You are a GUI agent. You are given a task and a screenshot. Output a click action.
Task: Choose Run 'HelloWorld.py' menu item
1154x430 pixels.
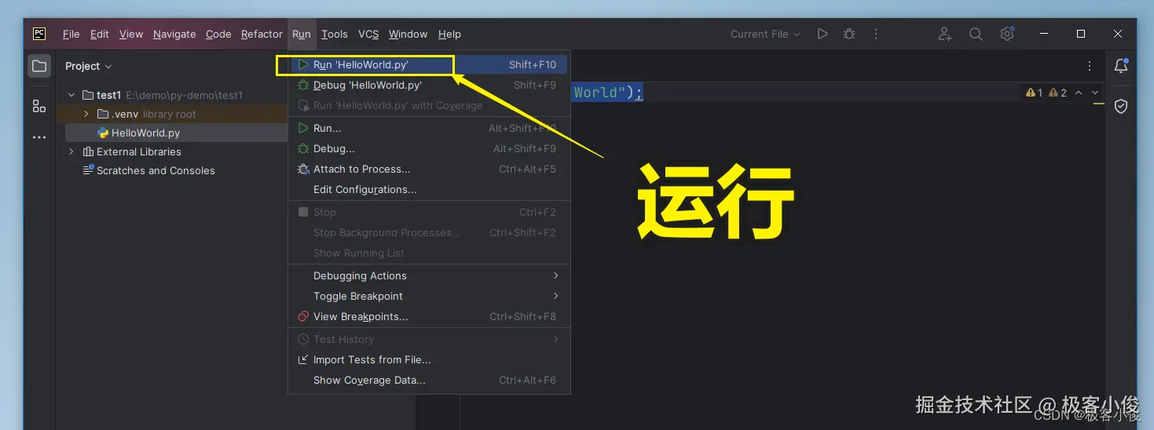coord(428,64)
